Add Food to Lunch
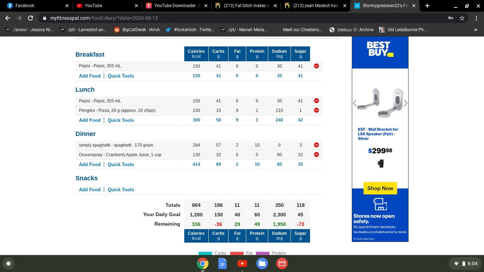This screenshot has height=272, width=484. click(90, 120)
